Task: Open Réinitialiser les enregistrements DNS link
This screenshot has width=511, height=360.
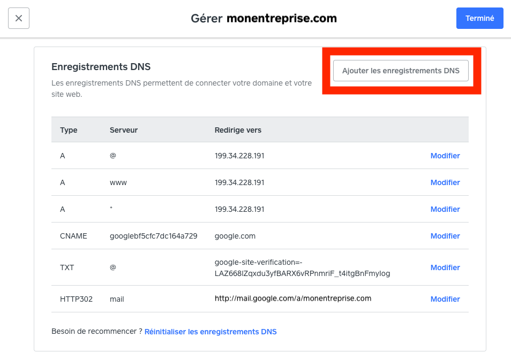Action: coord(210,331)
